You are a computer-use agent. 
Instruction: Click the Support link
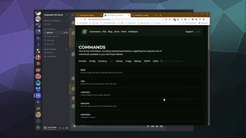click(189, 31)
